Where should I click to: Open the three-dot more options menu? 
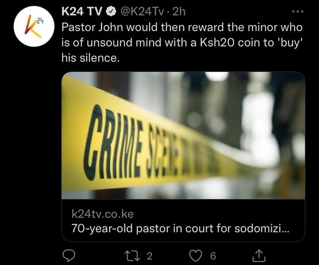pyautogui.click(x=298, y=12)
